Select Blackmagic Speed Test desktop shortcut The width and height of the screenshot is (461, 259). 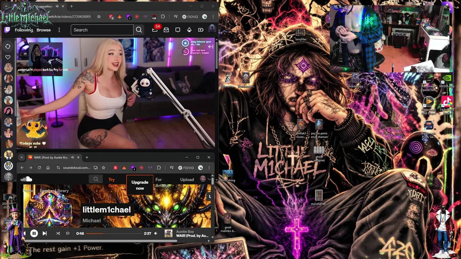click(429, 83)
